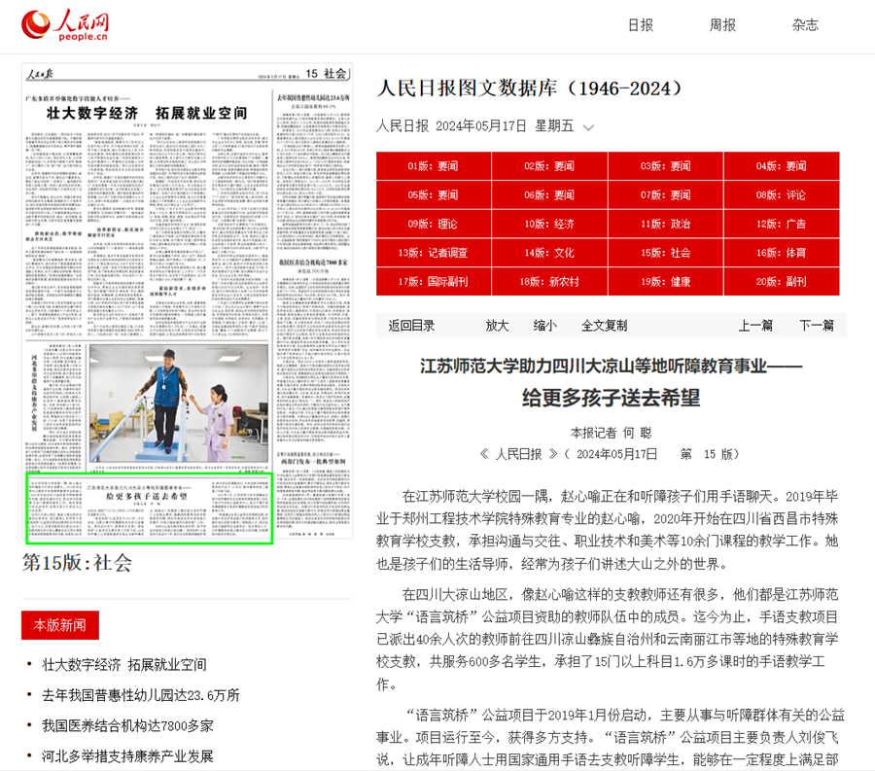
Task: Open 16版：体育 page
Action: [781, 253]
